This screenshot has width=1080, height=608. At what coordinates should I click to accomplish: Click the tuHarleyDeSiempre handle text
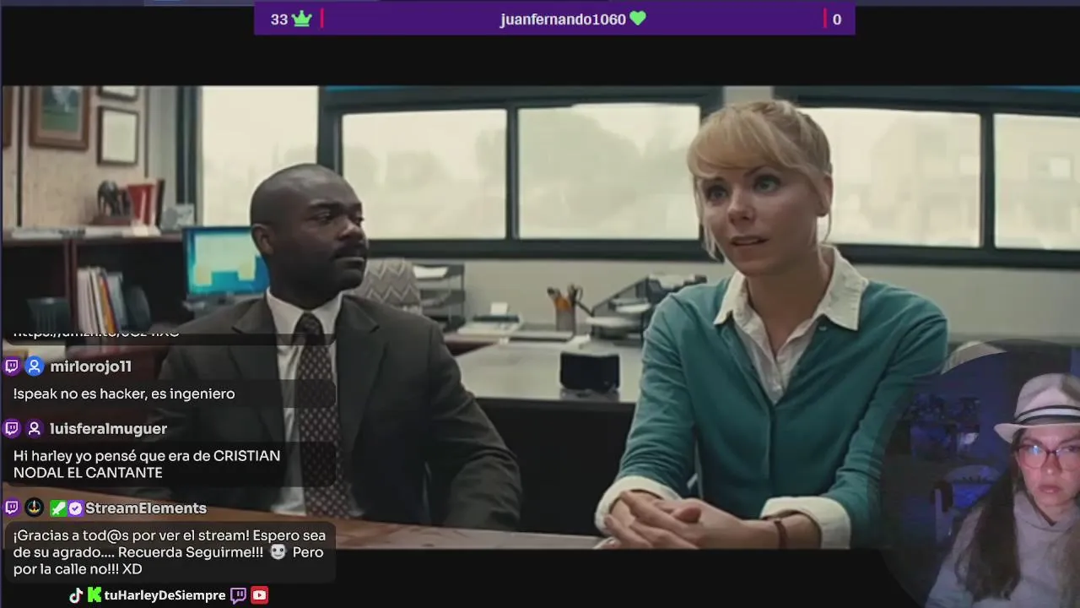[x=165, y=595]
